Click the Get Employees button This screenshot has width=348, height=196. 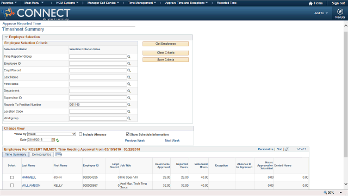point(165,44)
